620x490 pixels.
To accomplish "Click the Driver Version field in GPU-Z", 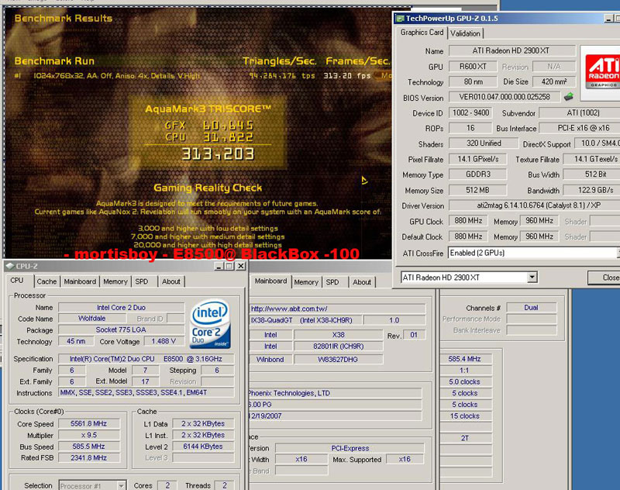I will point(534,205).
